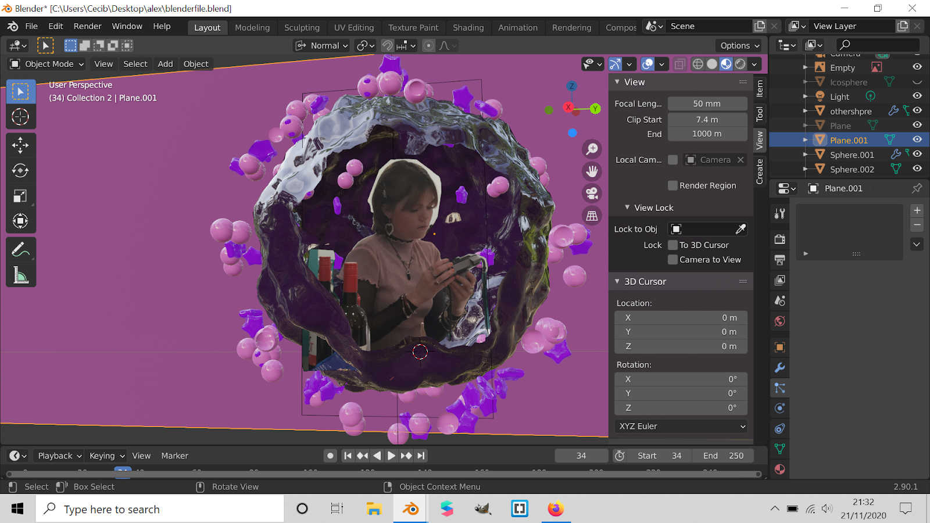Open the Object Data properties tab
This screenshot has width=930, height=523.
(x=780, y=449)
